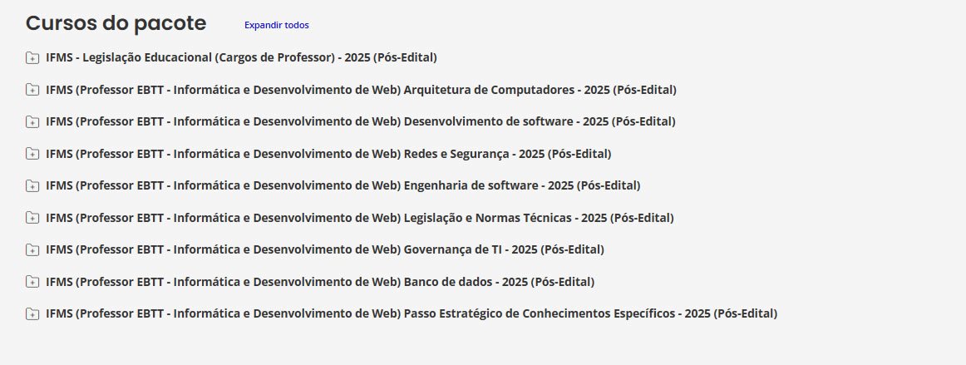Expand Redes e Segurança course title
This screenshot has height=365, width=966.
coord(328,154)
